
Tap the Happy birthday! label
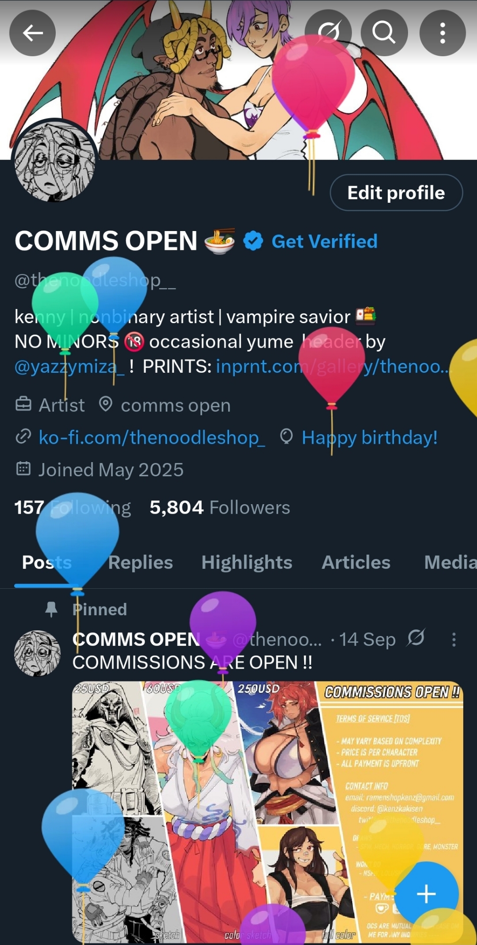[x=369, y=438]
